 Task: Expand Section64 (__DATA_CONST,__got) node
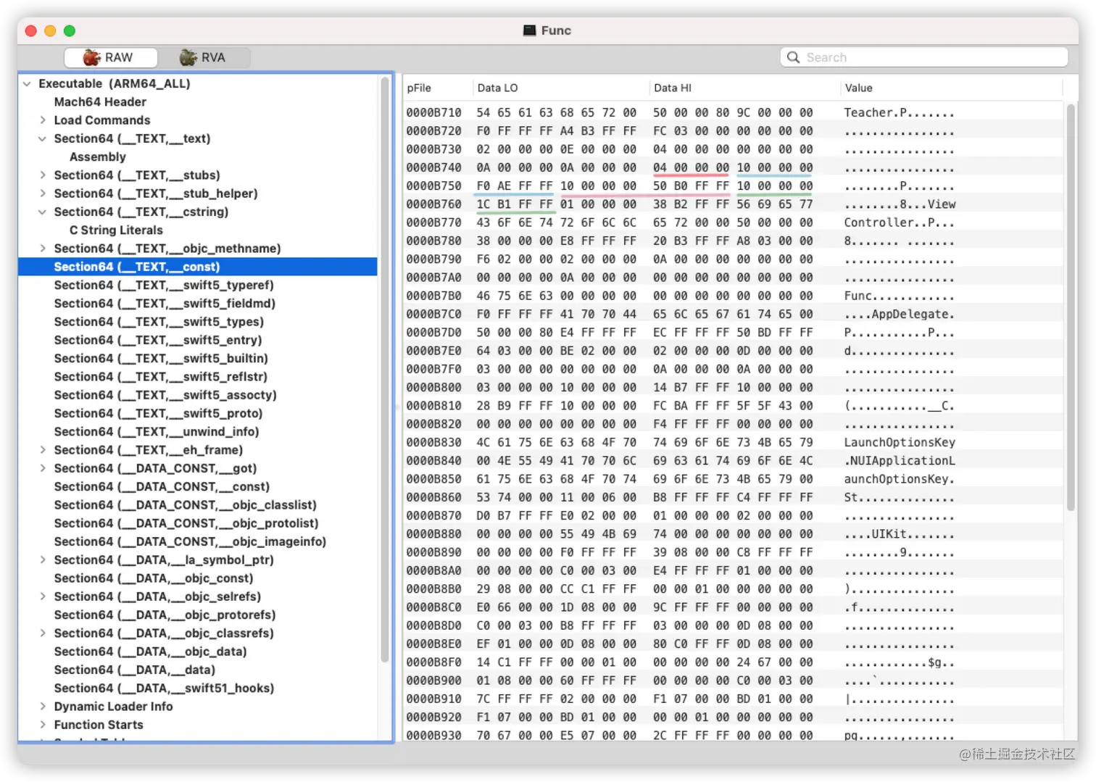pos(43,468)
